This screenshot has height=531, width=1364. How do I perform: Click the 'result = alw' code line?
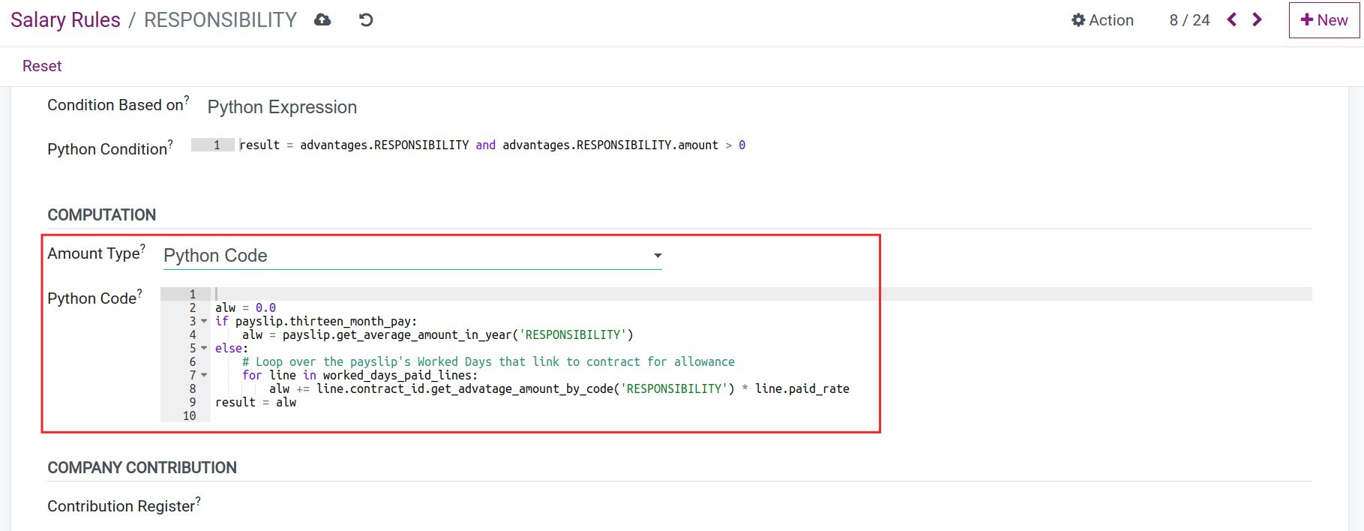(x=256, y=403)
